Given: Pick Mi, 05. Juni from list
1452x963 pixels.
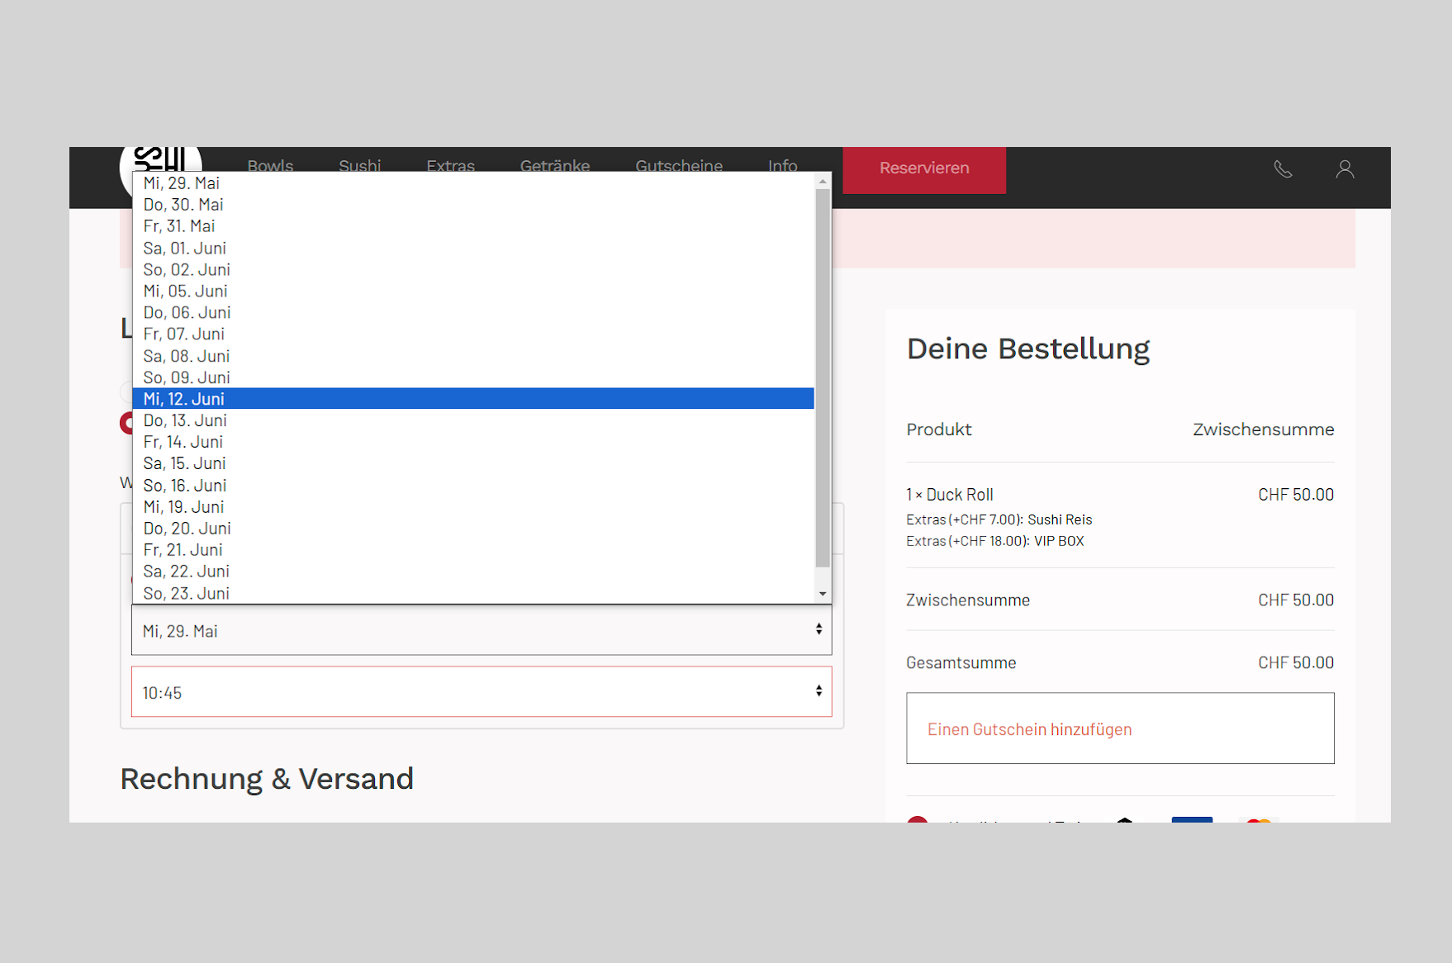Looking at the screenshot, I should point(473,291).
